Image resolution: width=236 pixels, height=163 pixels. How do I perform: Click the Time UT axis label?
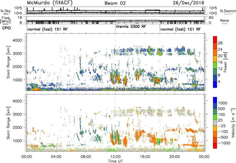[x=115, y=161]
